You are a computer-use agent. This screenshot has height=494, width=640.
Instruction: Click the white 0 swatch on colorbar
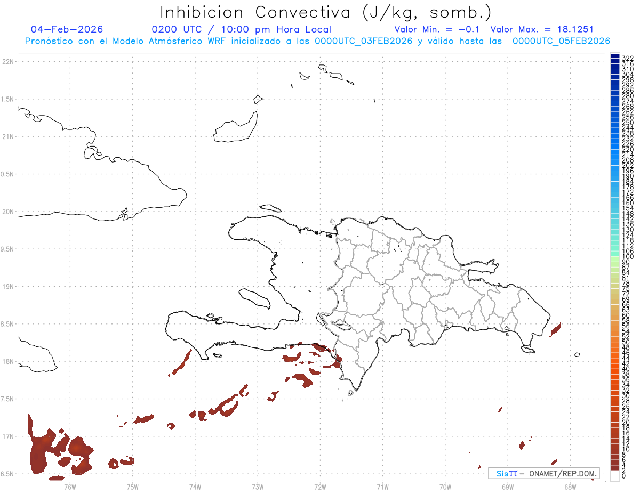pos(615,476)
